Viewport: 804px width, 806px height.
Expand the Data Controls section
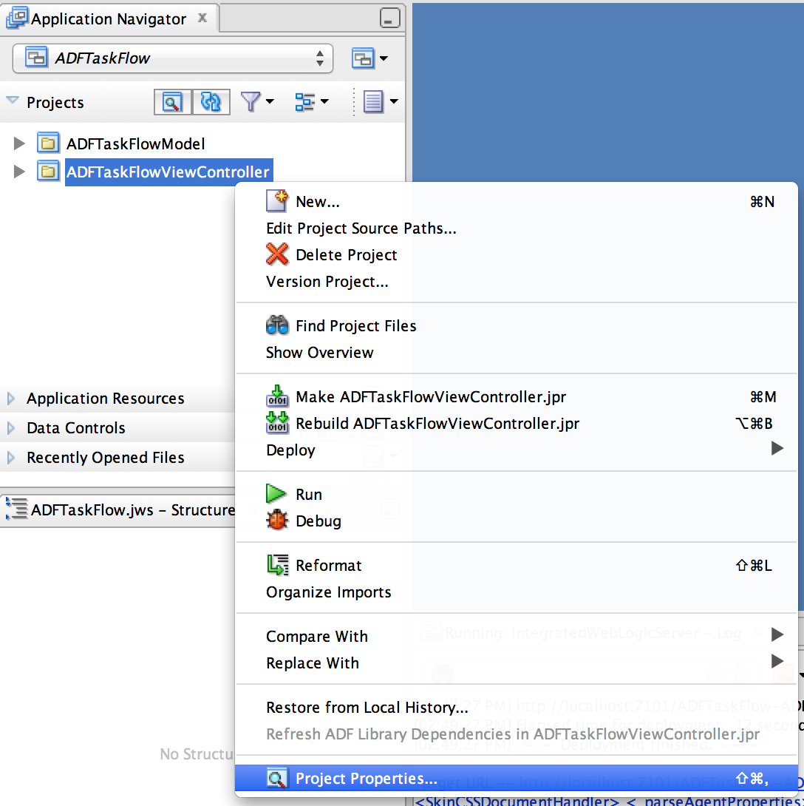click(x=11, y=427)
